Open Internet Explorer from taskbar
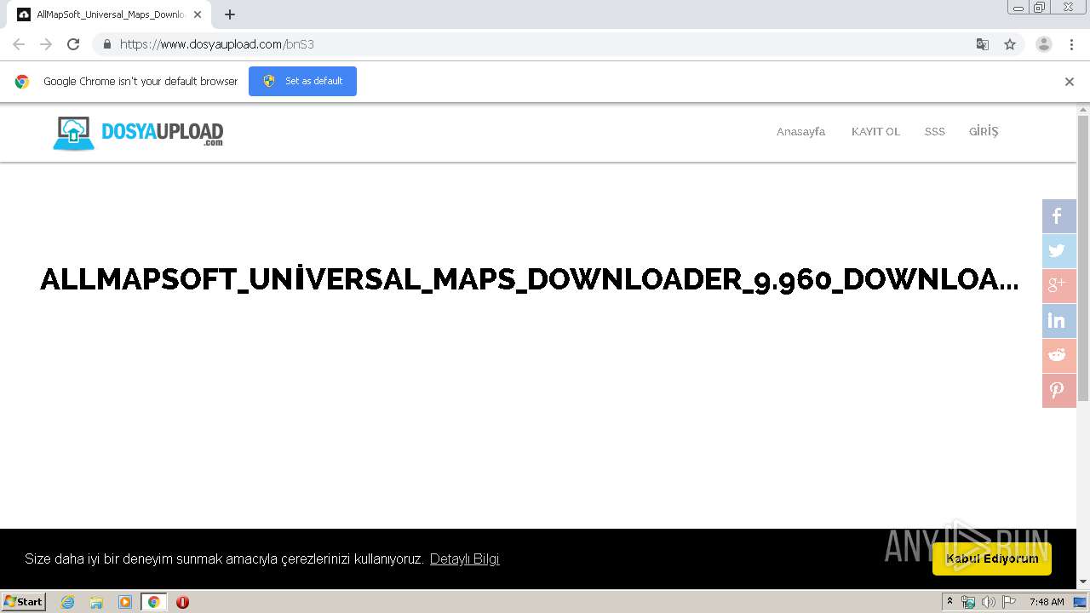Image resolution: width=1090 pixels, height=613 pixels. click(68, 602)
